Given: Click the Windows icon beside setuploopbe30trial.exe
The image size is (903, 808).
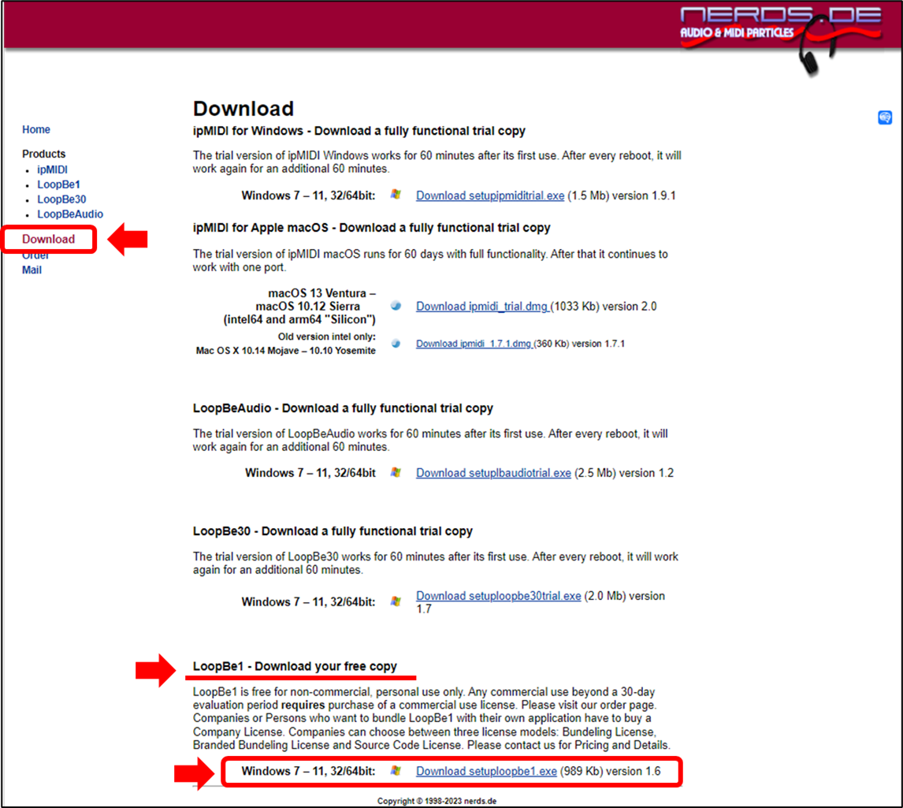Looking at the screenshot, I should [x=396, y=601].
